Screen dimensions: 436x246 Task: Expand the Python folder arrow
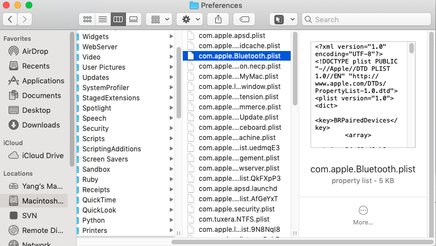click(x=171, y=220)
